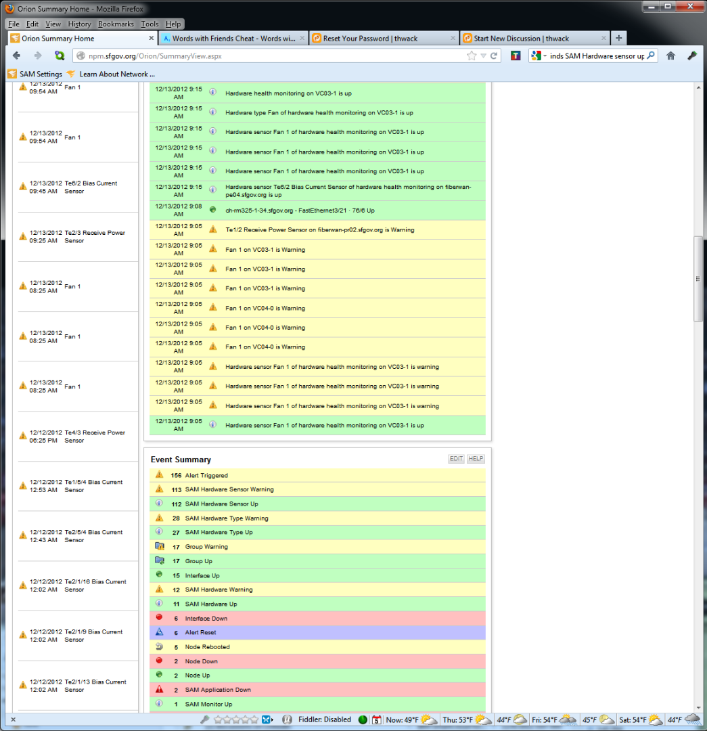The image size is (707, 731).
Task: Click info icon beside Hardware health monitoring on VC03-1
Action: pyautogui.click(x=212, y=92)
